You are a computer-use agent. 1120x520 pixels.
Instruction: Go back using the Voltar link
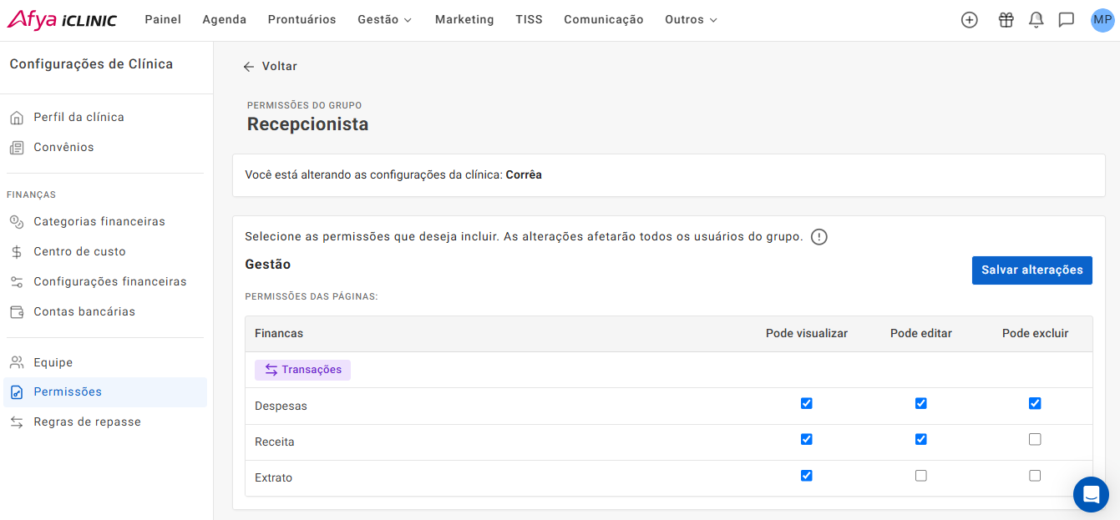[x=270, y=67]
